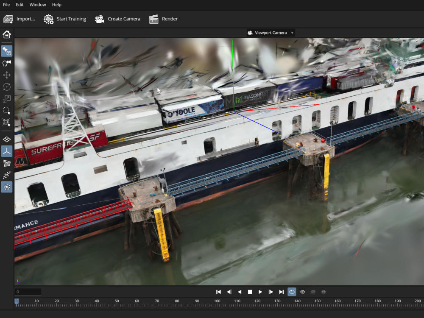Step back one frame

point(229,292)
